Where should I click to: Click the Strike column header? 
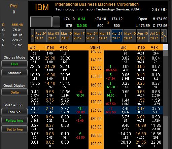(x=95, y=47)
